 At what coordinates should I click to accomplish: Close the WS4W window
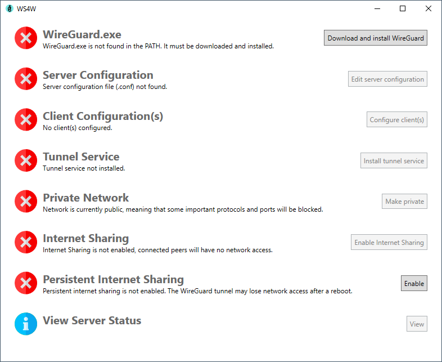click(x=429, y=9)
